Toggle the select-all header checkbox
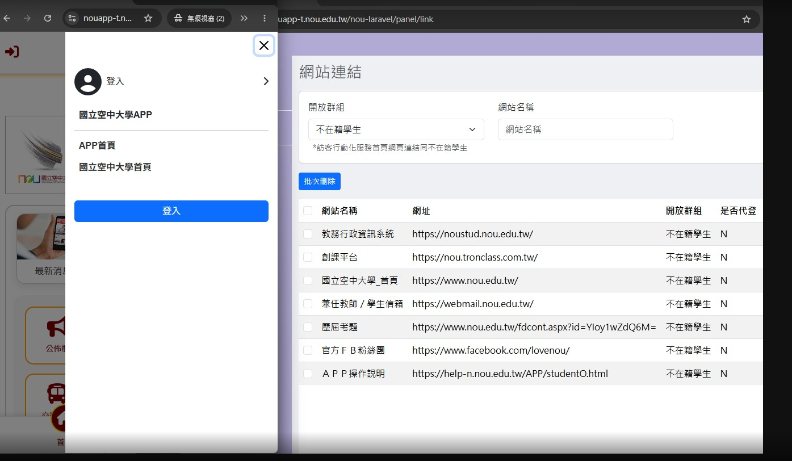The height and width of the screenshot is (461, 792). tap(308, 211)
